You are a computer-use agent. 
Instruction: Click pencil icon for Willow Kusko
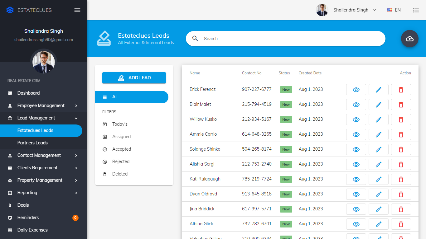point(378,119)
